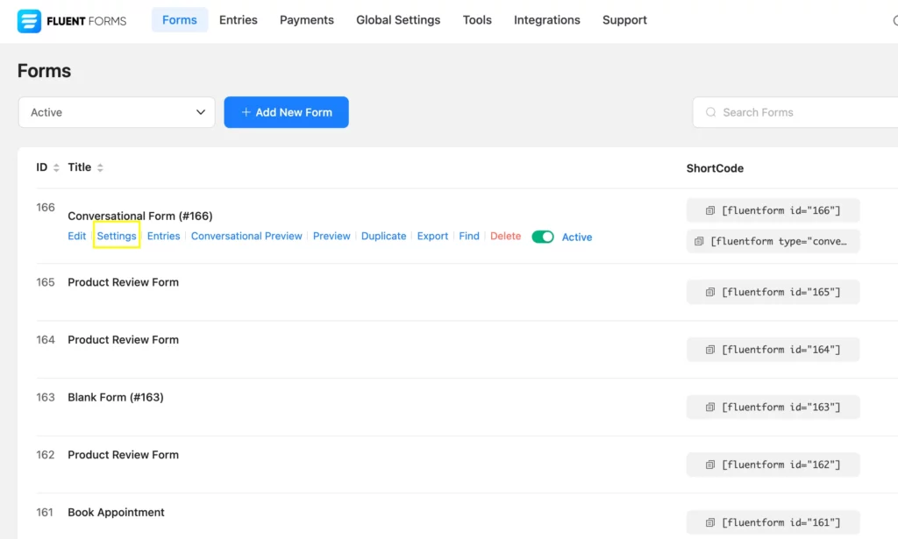Click ID cell 162

(46, 455)
